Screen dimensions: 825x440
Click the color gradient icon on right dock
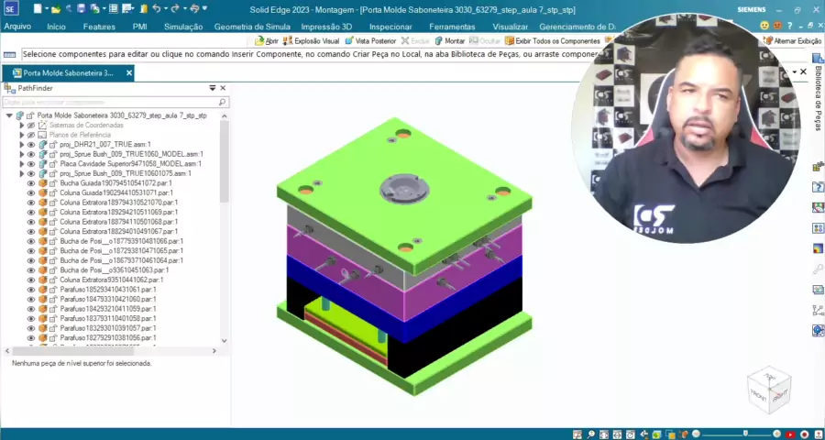[819, 248]
